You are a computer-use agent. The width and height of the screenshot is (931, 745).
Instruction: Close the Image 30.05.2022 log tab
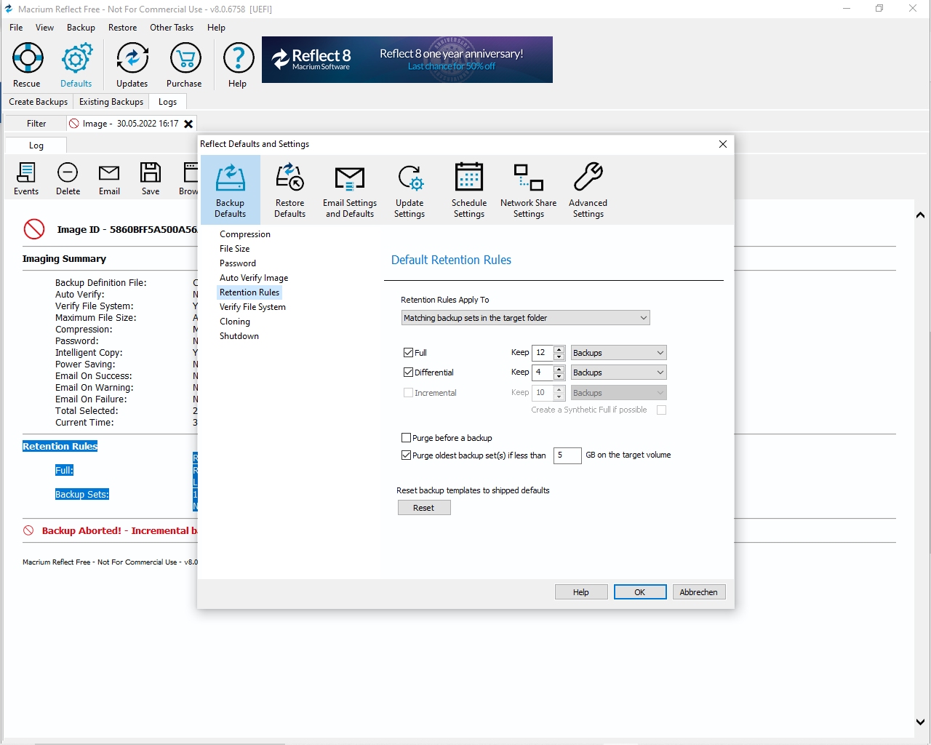(188, 124)
